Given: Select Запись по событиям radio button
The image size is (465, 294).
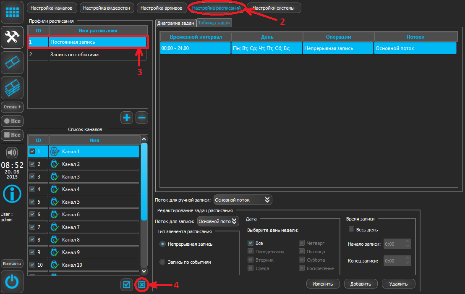Looking at the screenshot, I should click(162, 262).
